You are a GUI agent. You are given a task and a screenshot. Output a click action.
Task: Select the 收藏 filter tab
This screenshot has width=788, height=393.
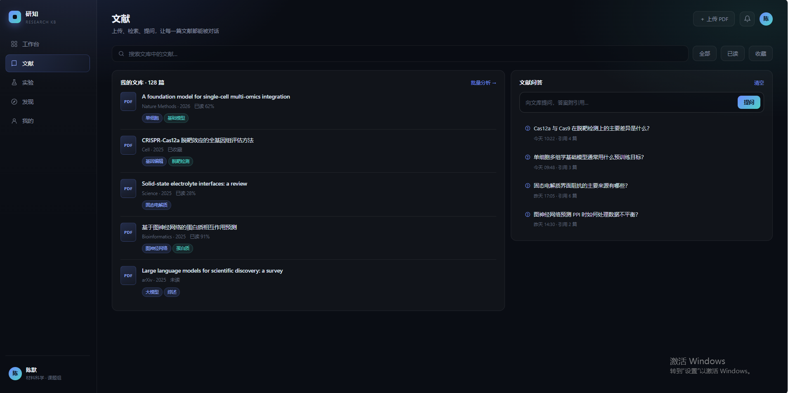coord(761,54)
